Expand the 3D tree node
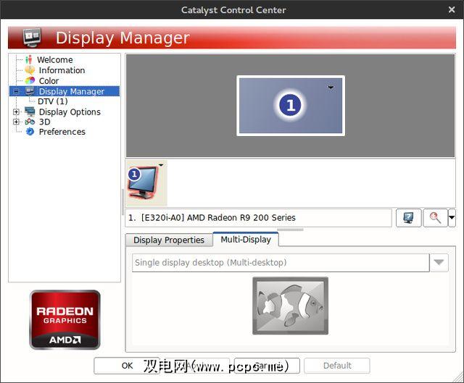Viewport: 464px width, 383px height. (x=16, y=122)
